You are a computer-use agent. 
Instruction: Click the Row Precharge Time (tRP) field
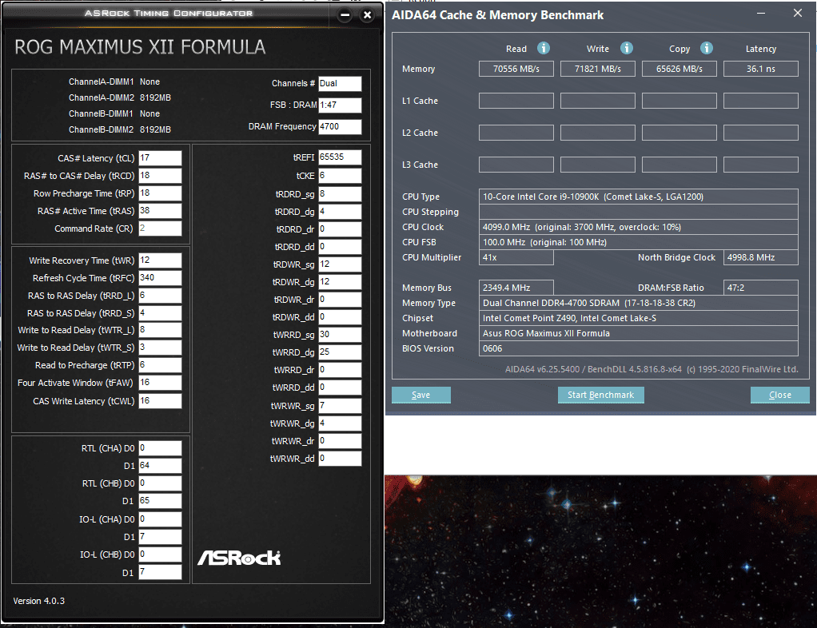pyautogui.click(x=160, y=193)
